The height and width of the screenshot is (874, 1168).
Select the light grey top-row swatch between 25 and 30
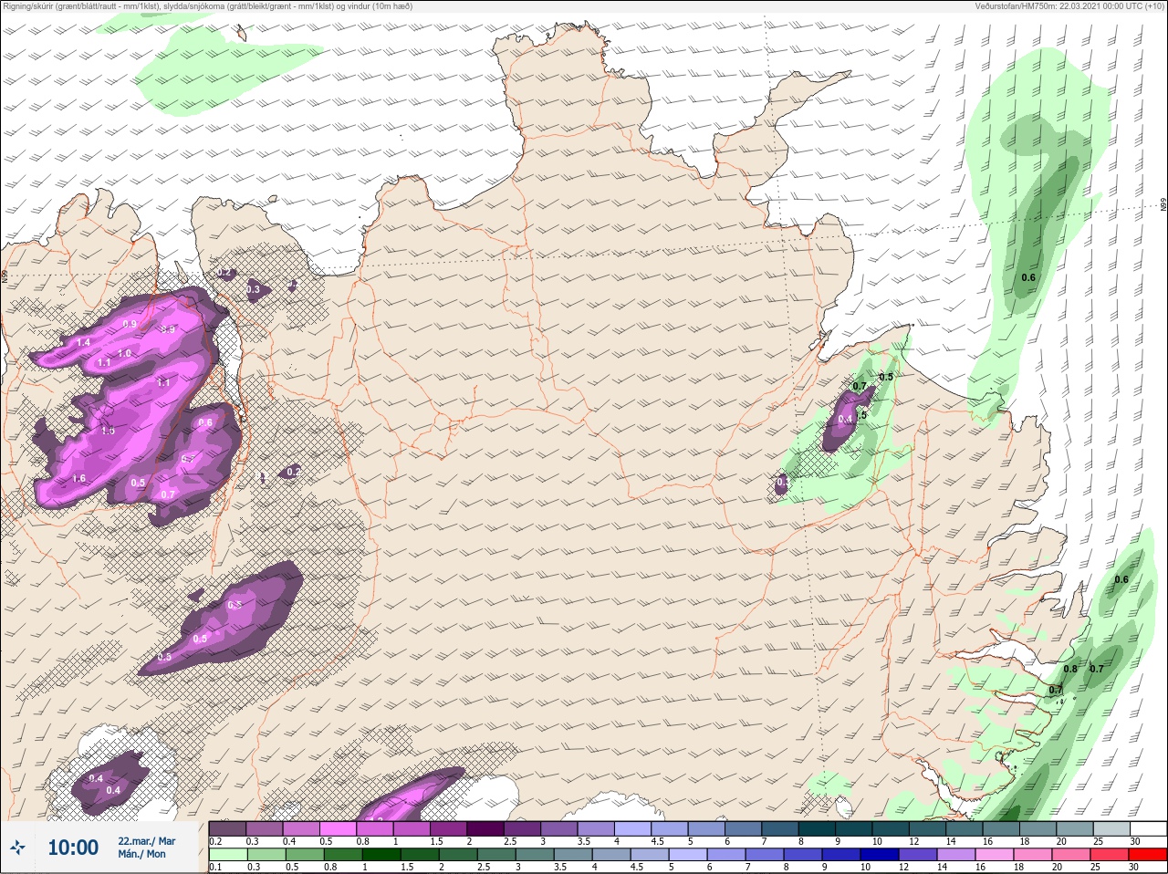(1111, 828)
